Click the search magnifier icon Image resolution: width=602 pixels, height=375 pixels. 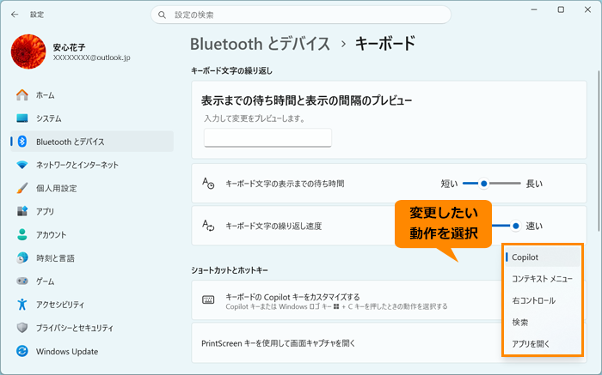162,15
